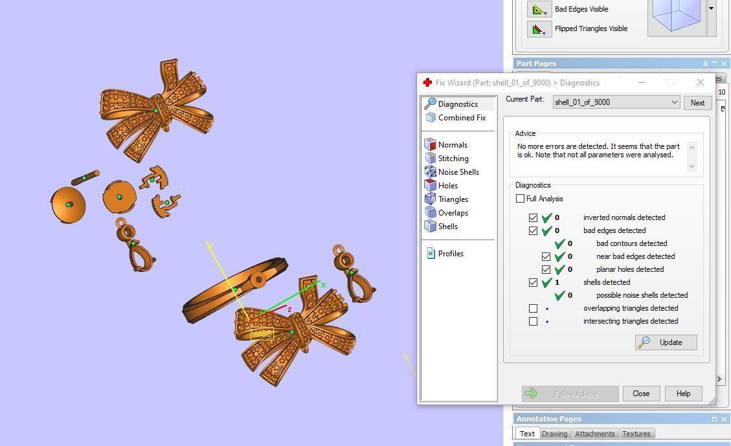Viewport: 731px width, 446px height.
Task: Switch to the Drawing annotation tab
Action: coord(555,434)
